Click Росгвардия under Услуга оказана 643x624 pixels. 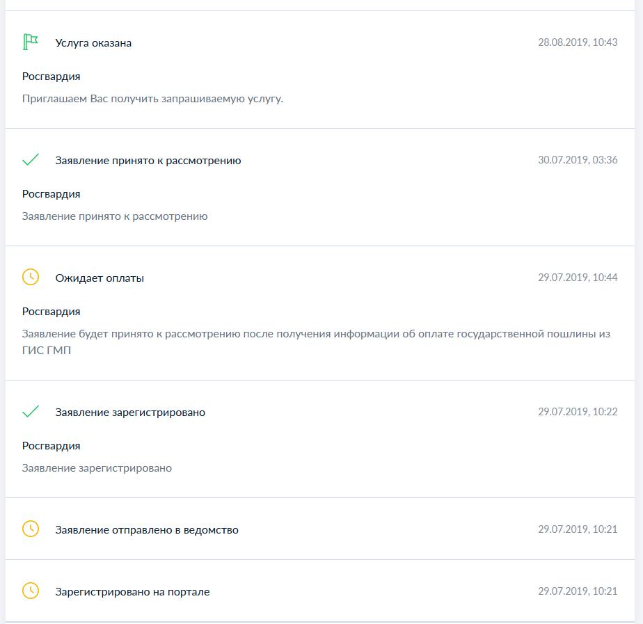[x=51, y=77]
